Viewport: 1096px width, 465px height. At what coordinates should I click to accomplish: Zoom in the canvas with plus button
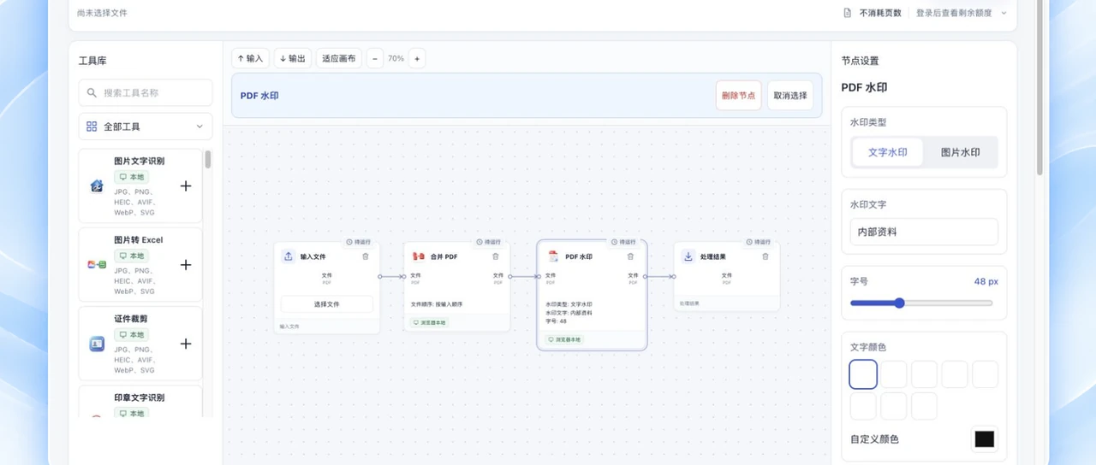[x=417, y=58]
